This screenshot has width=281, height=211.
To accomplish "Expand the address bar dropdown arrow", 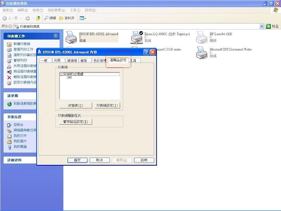I will (262, 26).
